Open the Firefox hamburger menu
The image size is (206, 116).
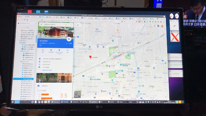[164, 22]
